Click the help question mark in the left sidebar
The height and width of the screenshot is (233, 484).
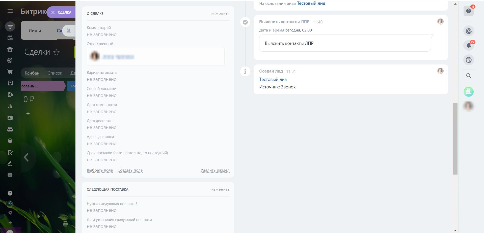pos(10,193)
